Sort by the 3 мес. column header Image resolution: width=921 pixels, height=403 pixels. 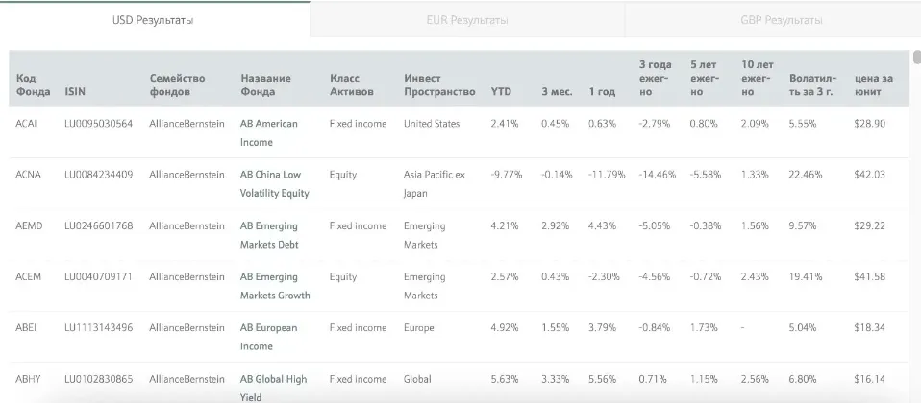tap(557, 92)
